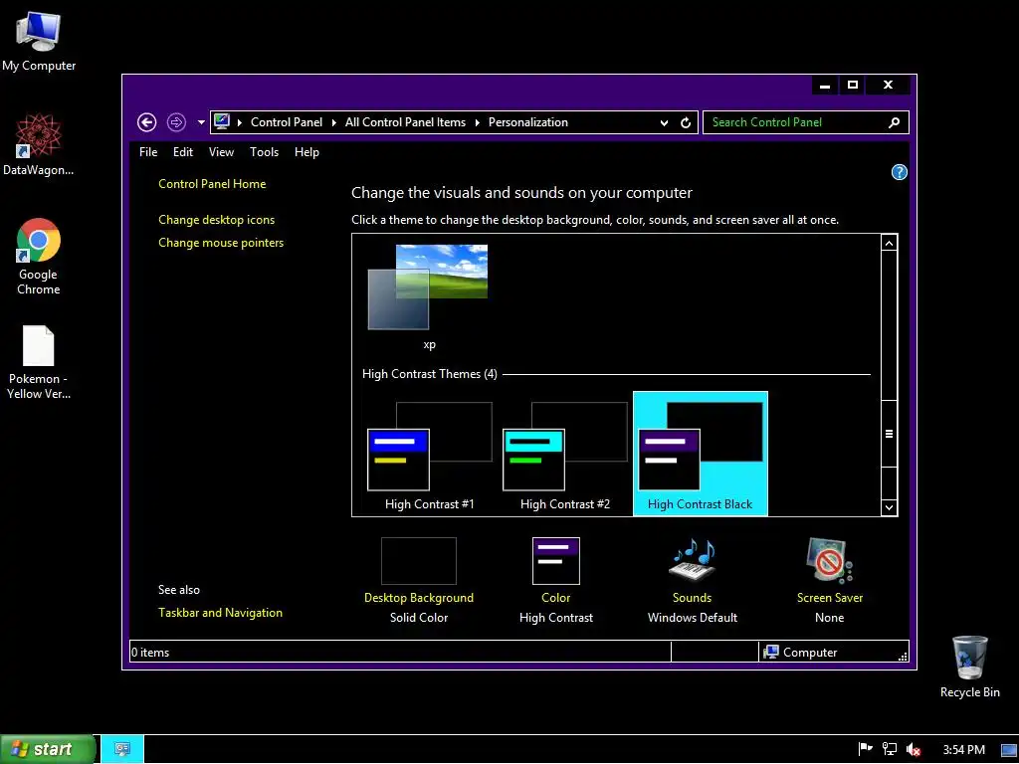Open the DataWagon desktop shortcut
The image size is (1019, 764).
(x=39, y=145)
